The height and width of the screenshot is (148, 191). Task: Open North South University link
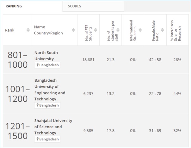[46, 56]
